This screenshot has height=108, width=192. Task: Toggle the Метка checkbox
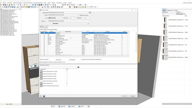pyautogui.click(x=42, y=21)
